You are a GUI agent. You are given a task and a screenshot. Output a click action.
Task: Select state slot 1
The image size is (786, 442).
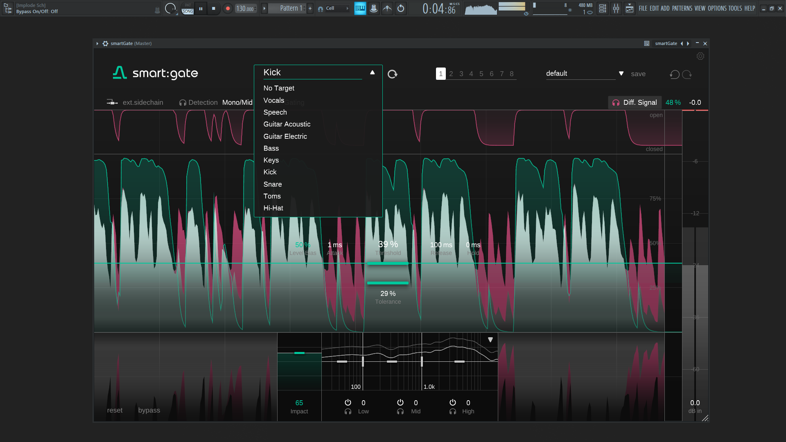click(x=440, y=74)
